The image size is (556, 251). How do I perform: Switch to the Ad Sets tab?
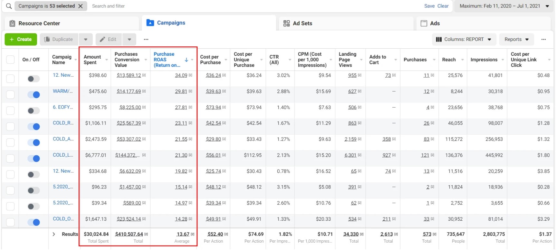pos(302,23)
